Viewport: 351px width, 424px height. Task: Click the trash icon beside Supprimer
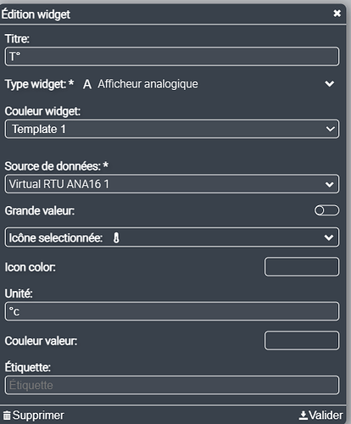[7, 416]
